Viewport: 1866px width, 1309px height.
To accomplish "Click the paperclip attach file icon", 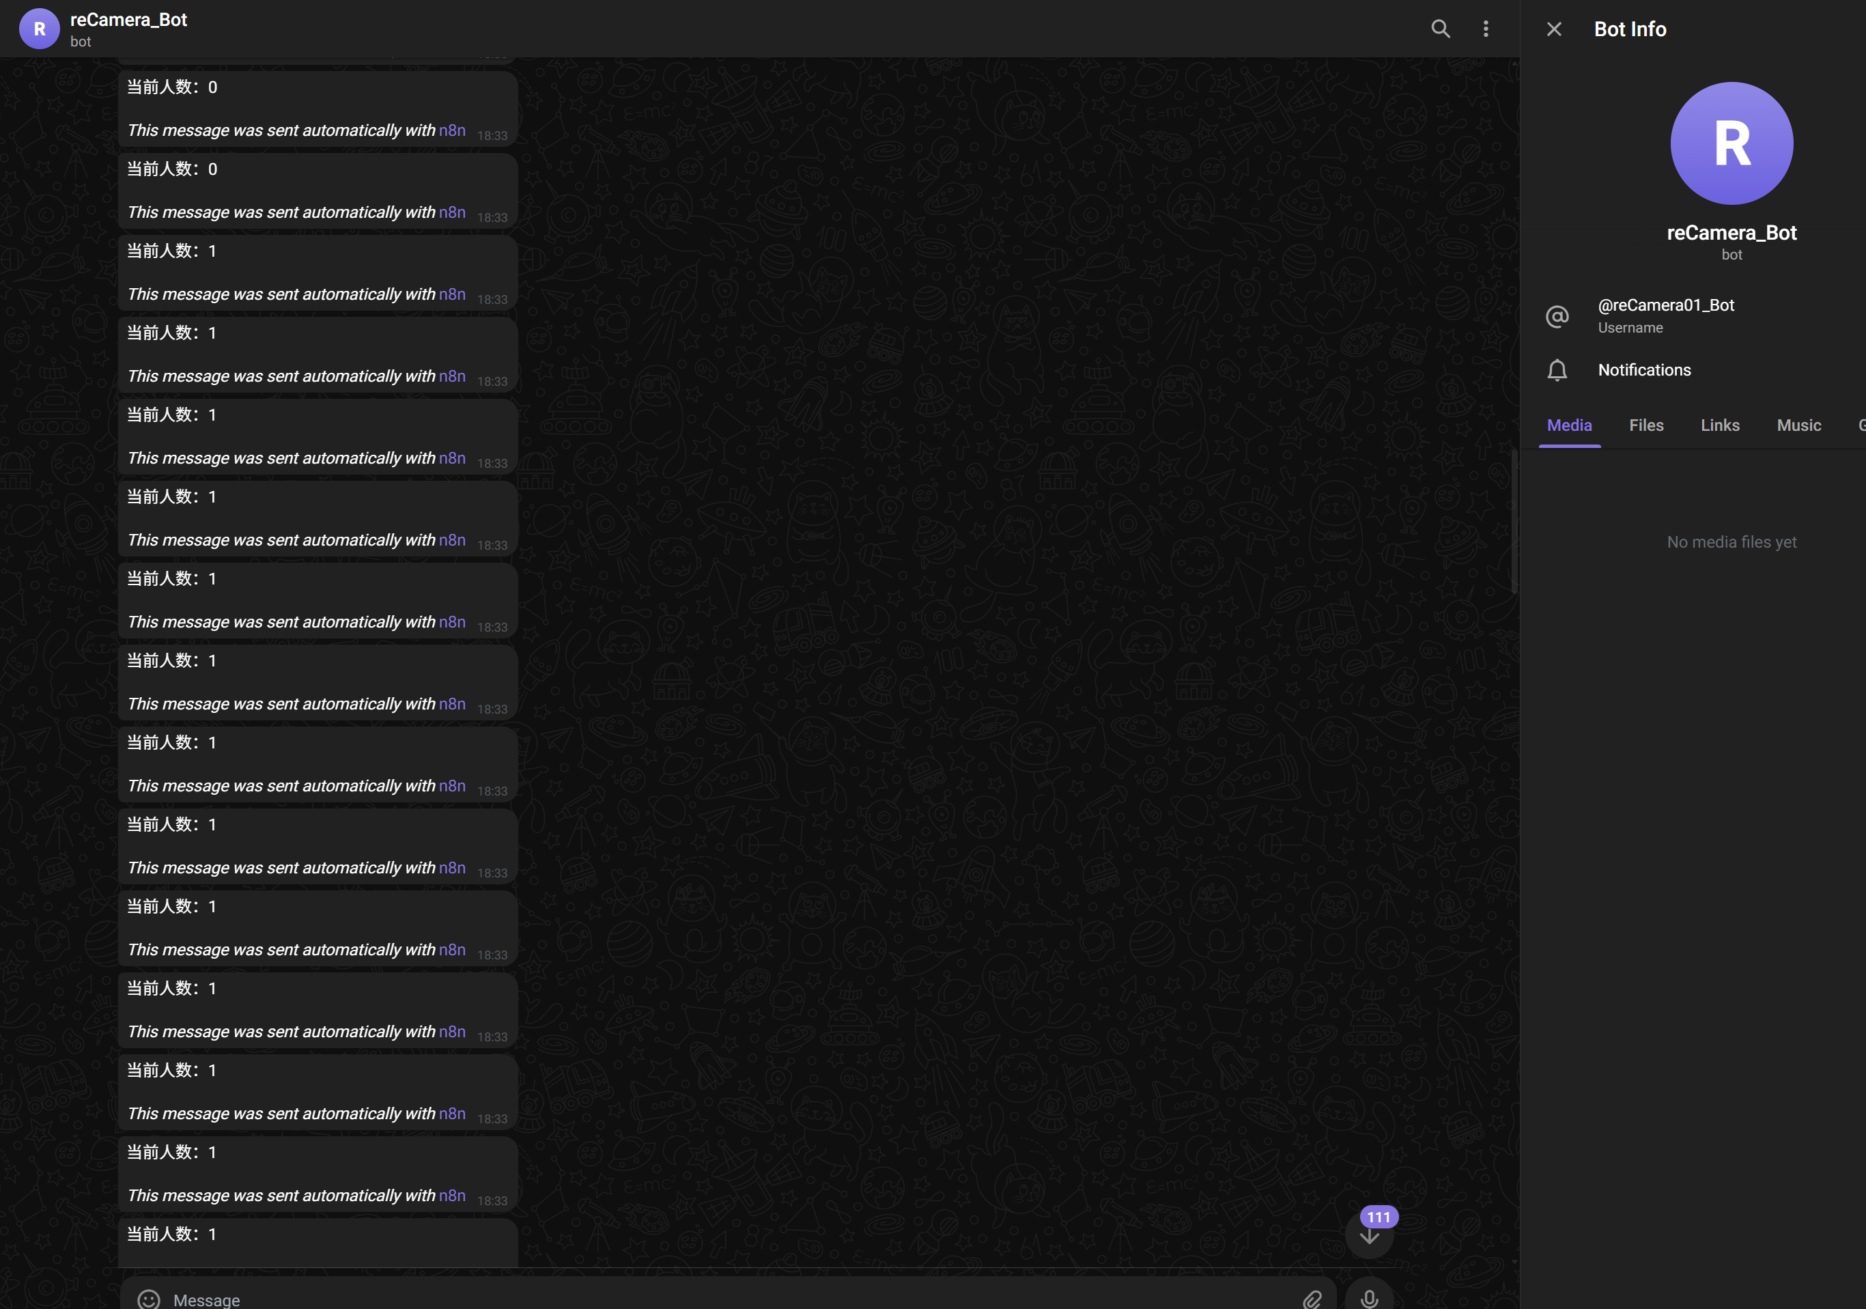I will (1312, 1299).
